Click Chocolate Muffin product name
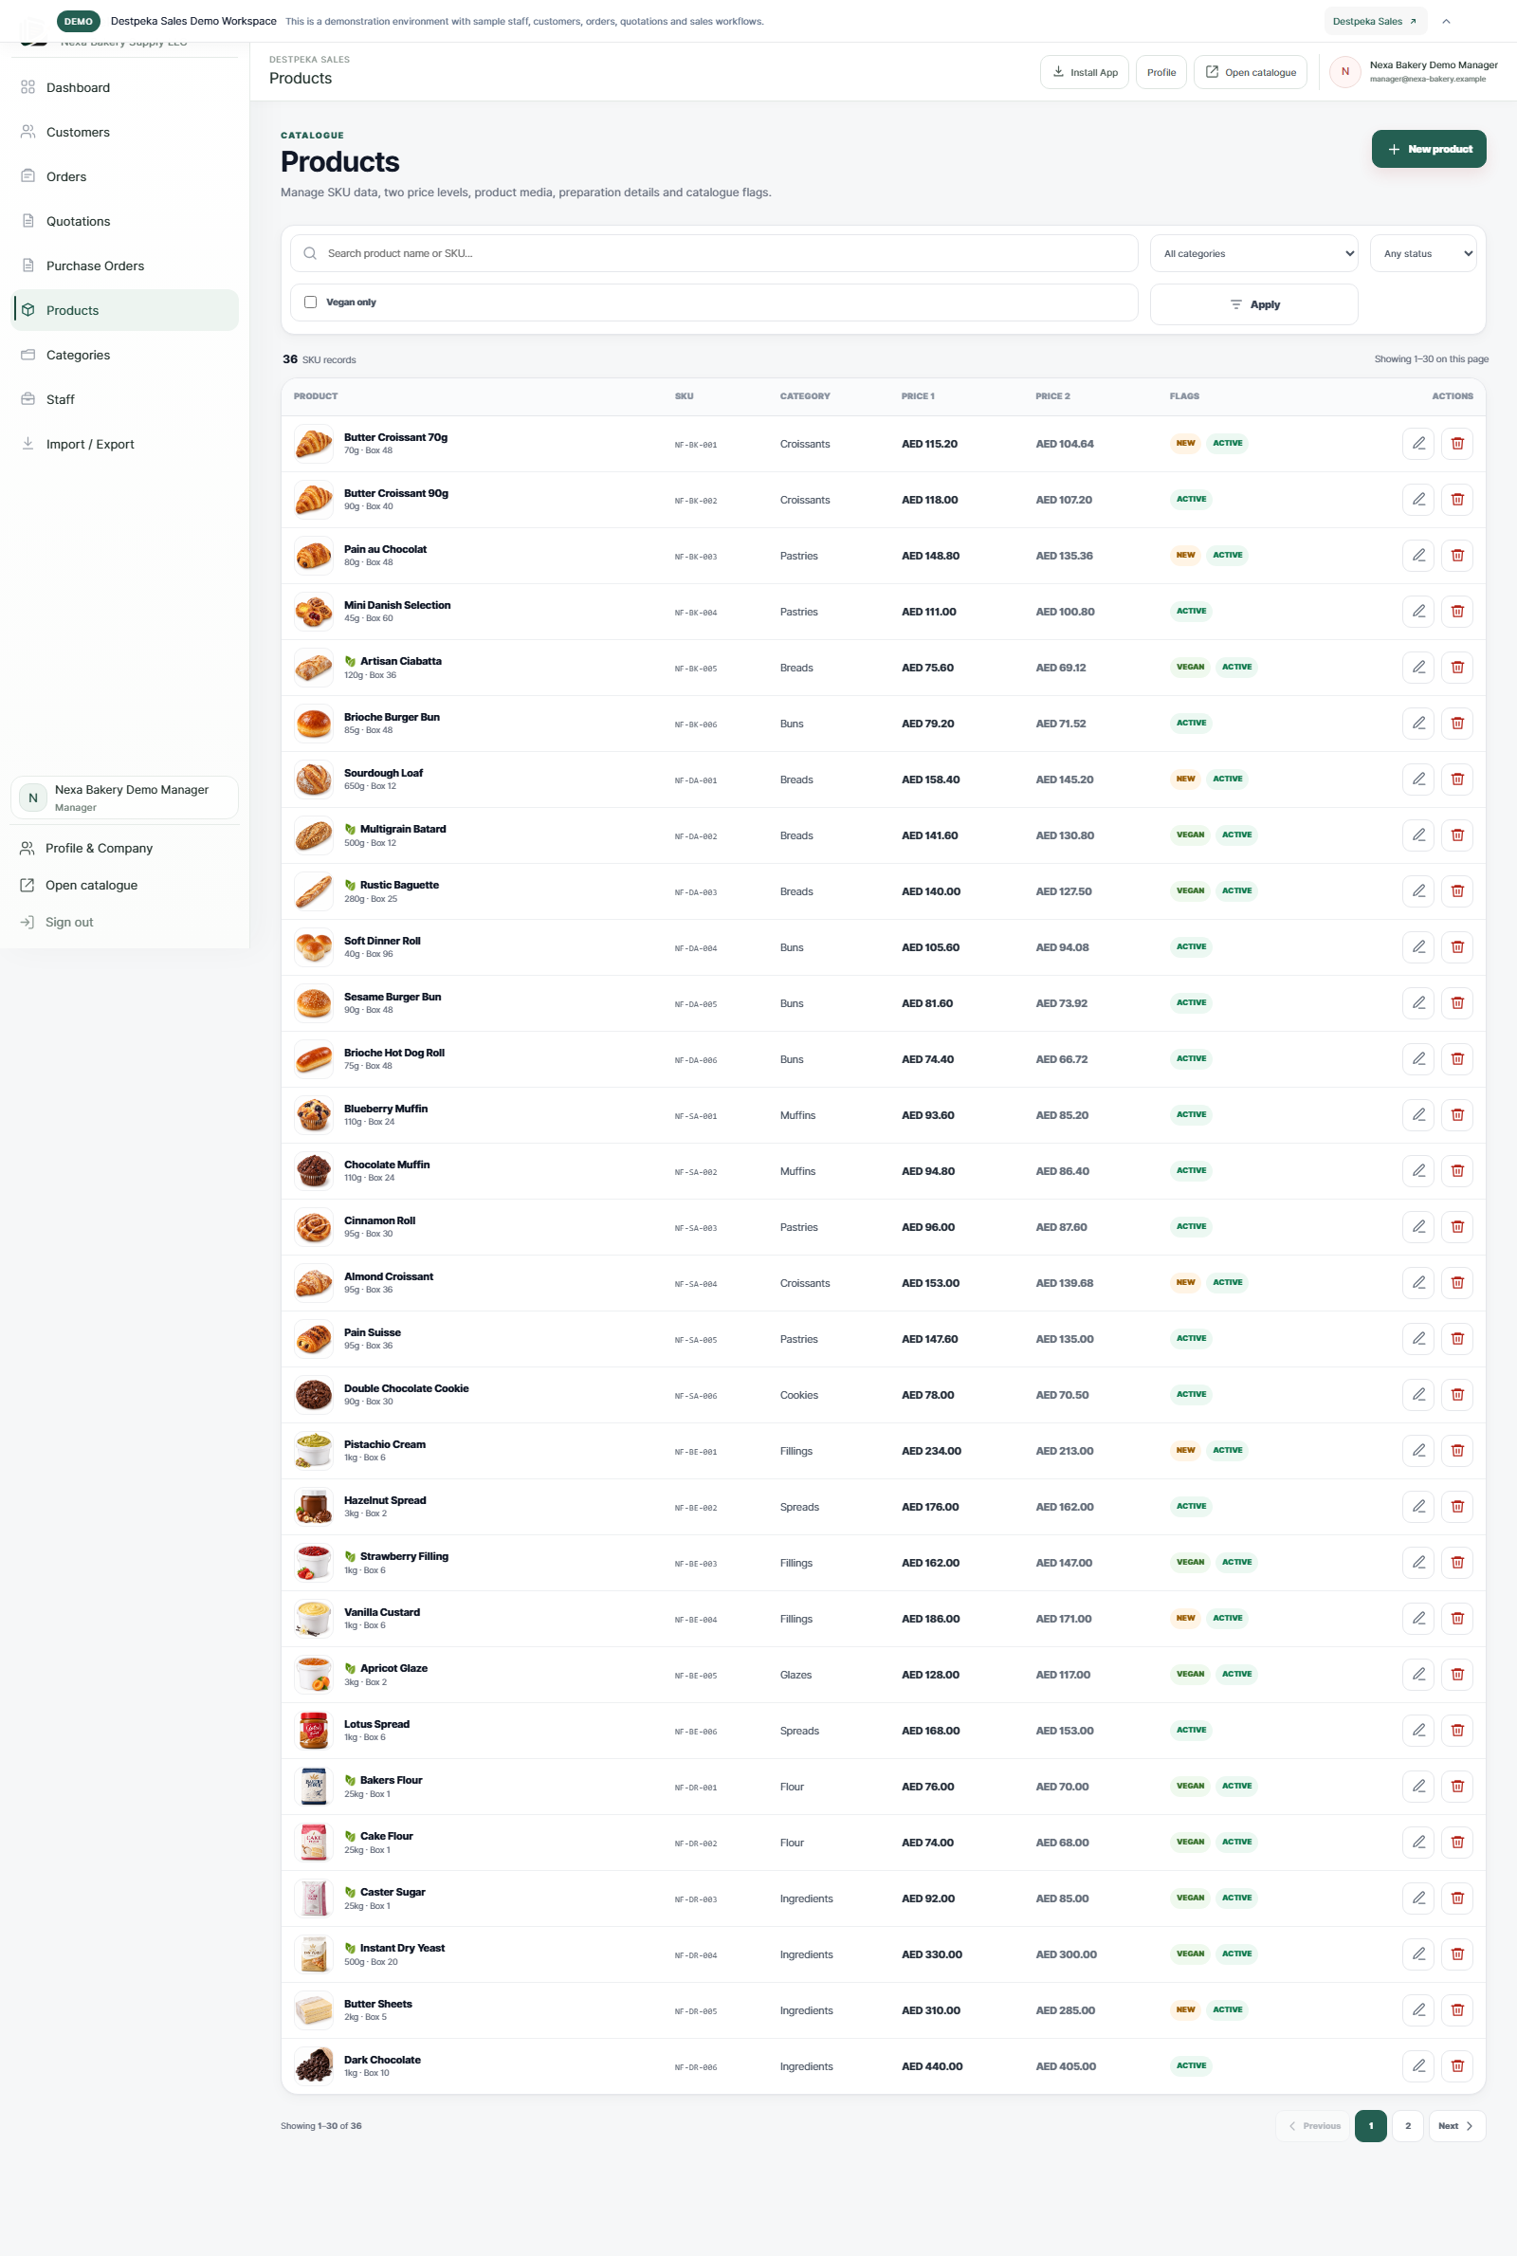This screenshot has width=1517, height=2256. click(x=387, y=1165)
